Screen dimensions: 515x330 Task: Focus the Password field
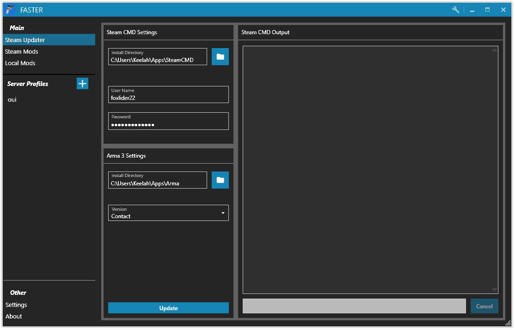click(x=168, y=121)
